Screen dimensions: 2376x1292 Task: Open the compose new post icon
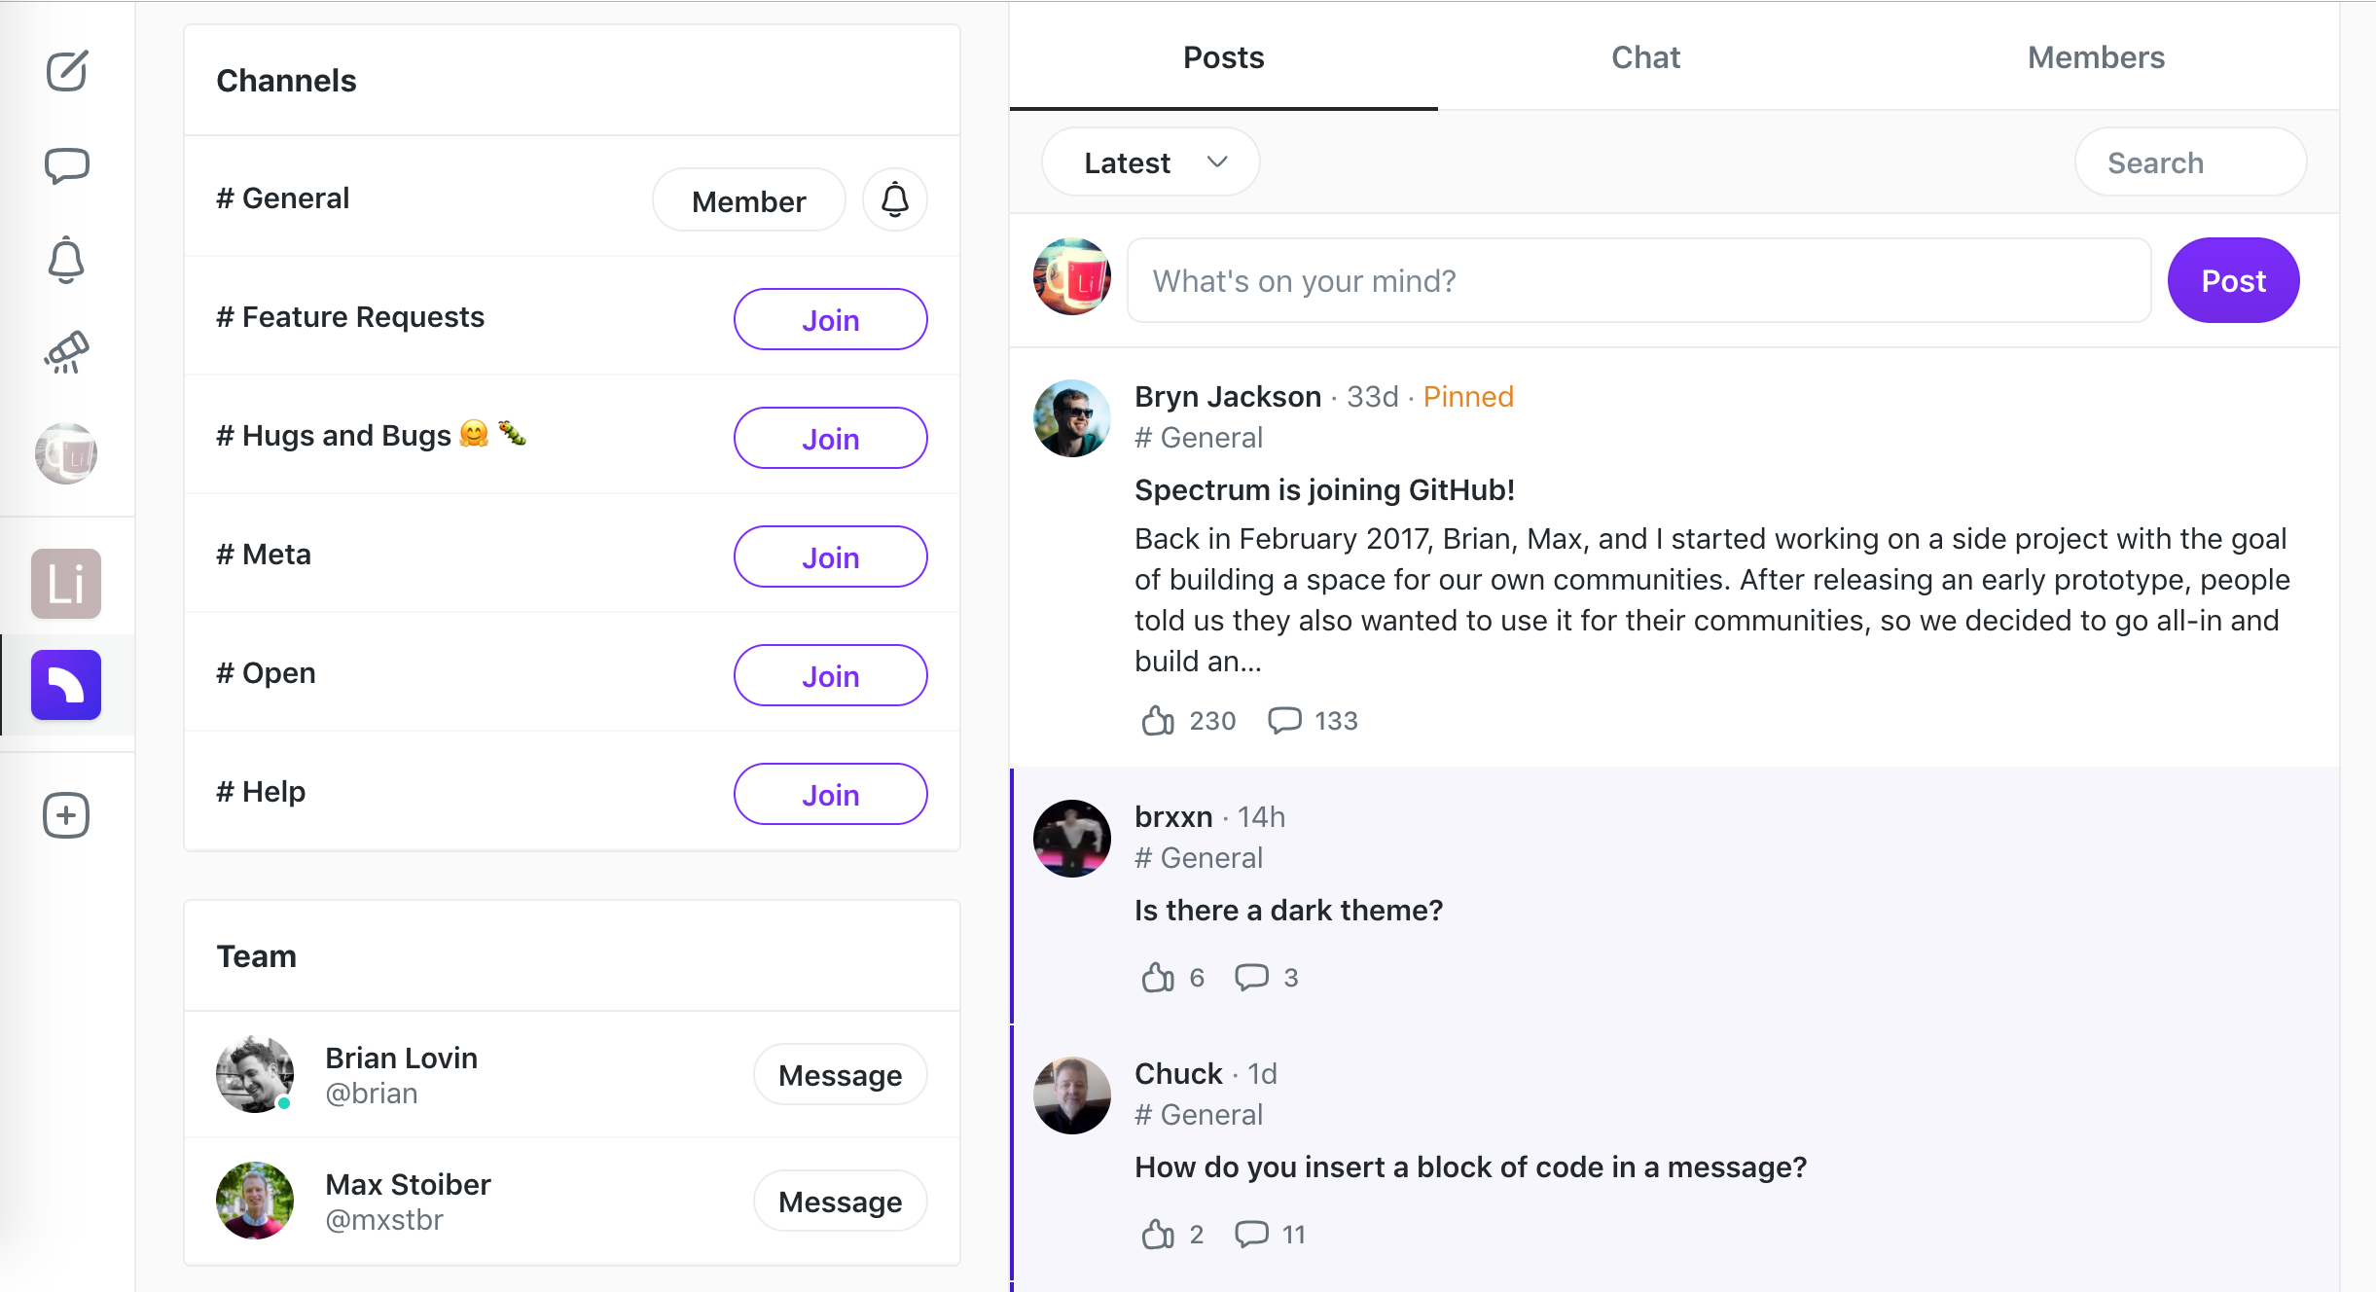click(66, 71)
